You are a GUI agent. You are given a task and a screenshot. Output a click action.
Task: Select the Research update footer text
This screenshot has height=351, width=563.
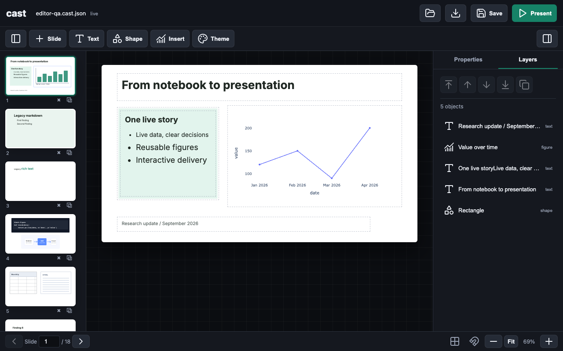pos(244,224)
